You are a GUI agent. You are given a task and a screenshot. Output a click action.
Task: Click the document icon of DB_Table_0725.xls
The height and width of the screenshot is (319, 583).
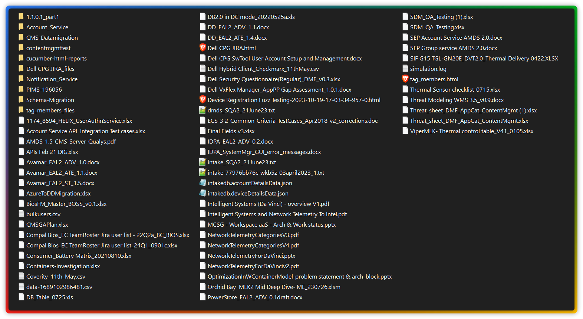click(x=22, y=297)
